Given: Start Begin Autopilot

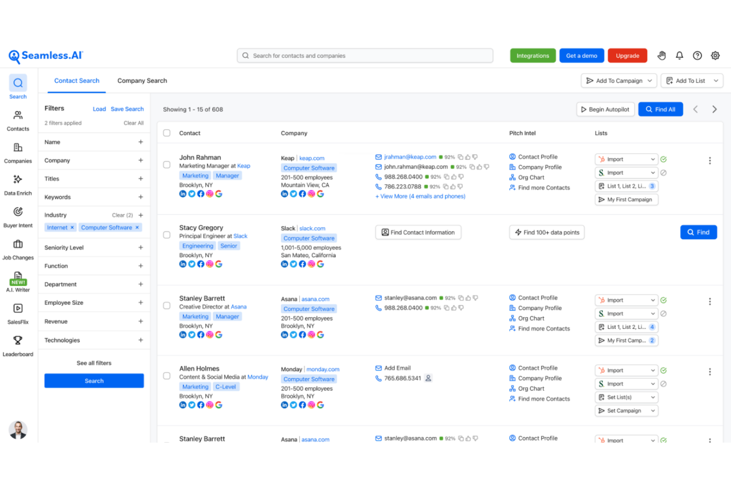Looking at the screenshot, I should point(605,110).
